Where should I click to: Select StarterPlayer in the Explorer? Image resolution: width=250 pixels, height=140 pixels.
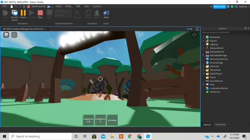[x=216, y=74]
